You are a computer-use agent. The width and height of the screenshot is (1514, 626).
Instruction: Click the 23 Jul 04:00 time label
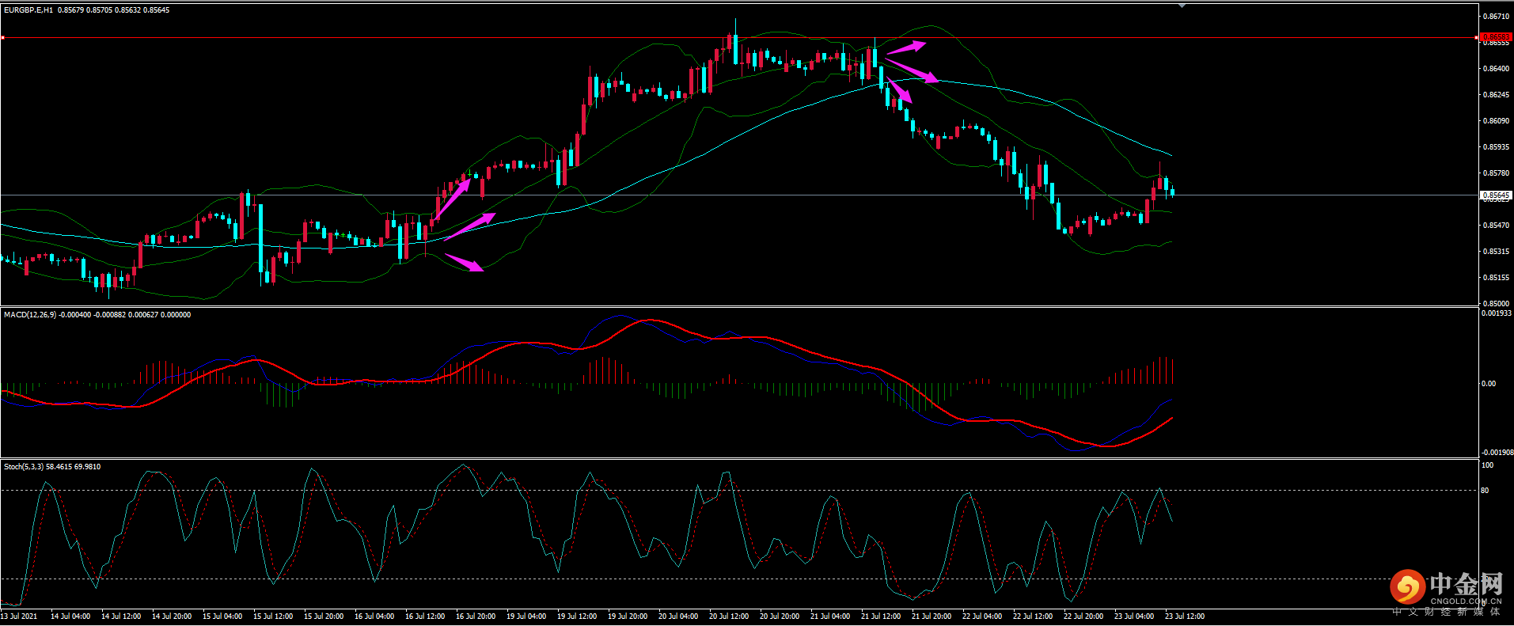(1134, 617)
